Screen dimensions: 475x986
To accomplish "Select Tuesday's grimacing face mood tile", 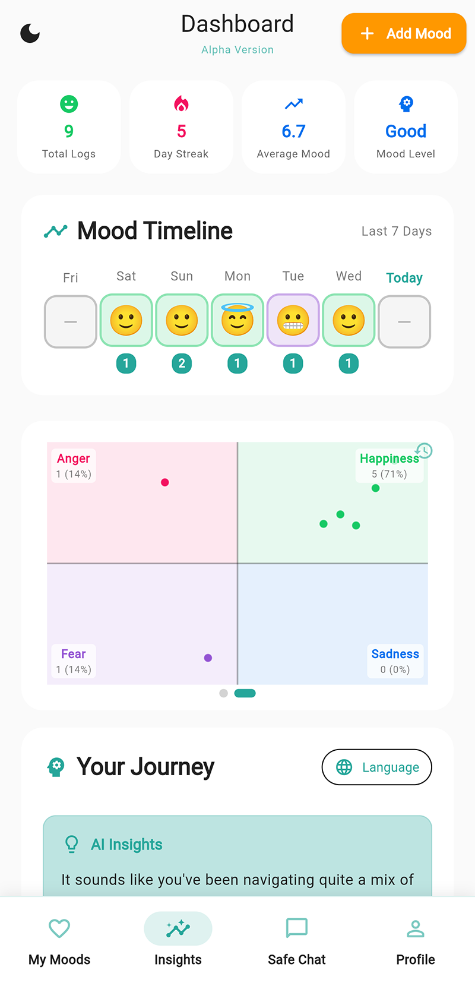I will point(293,321).
